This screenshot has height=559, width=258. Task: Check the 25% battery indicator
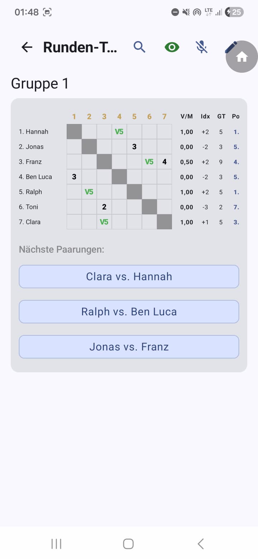click(x=234, y=12)
